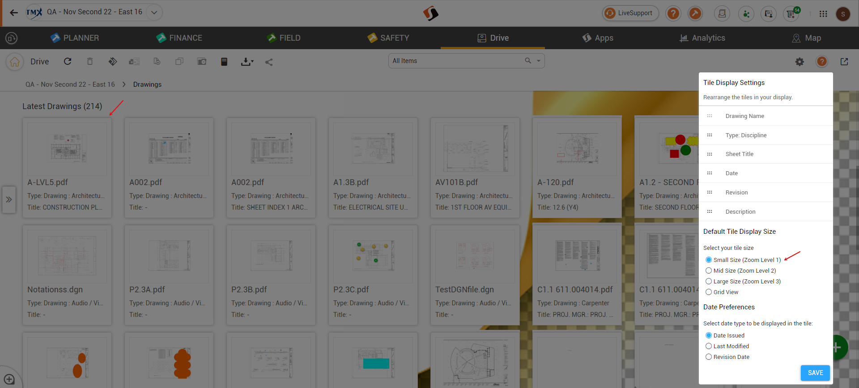Click the dashboard icon left of PLANNER

point(12,38)
